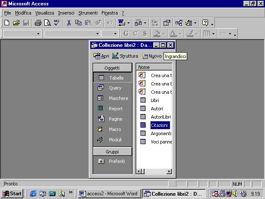Open the Finestra menu

109,13
